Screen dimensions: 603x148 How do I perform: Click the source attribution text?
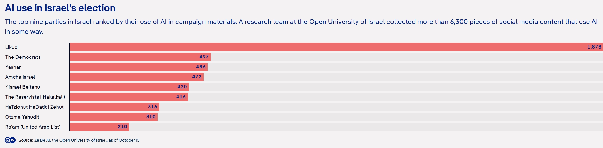(79, 140)
